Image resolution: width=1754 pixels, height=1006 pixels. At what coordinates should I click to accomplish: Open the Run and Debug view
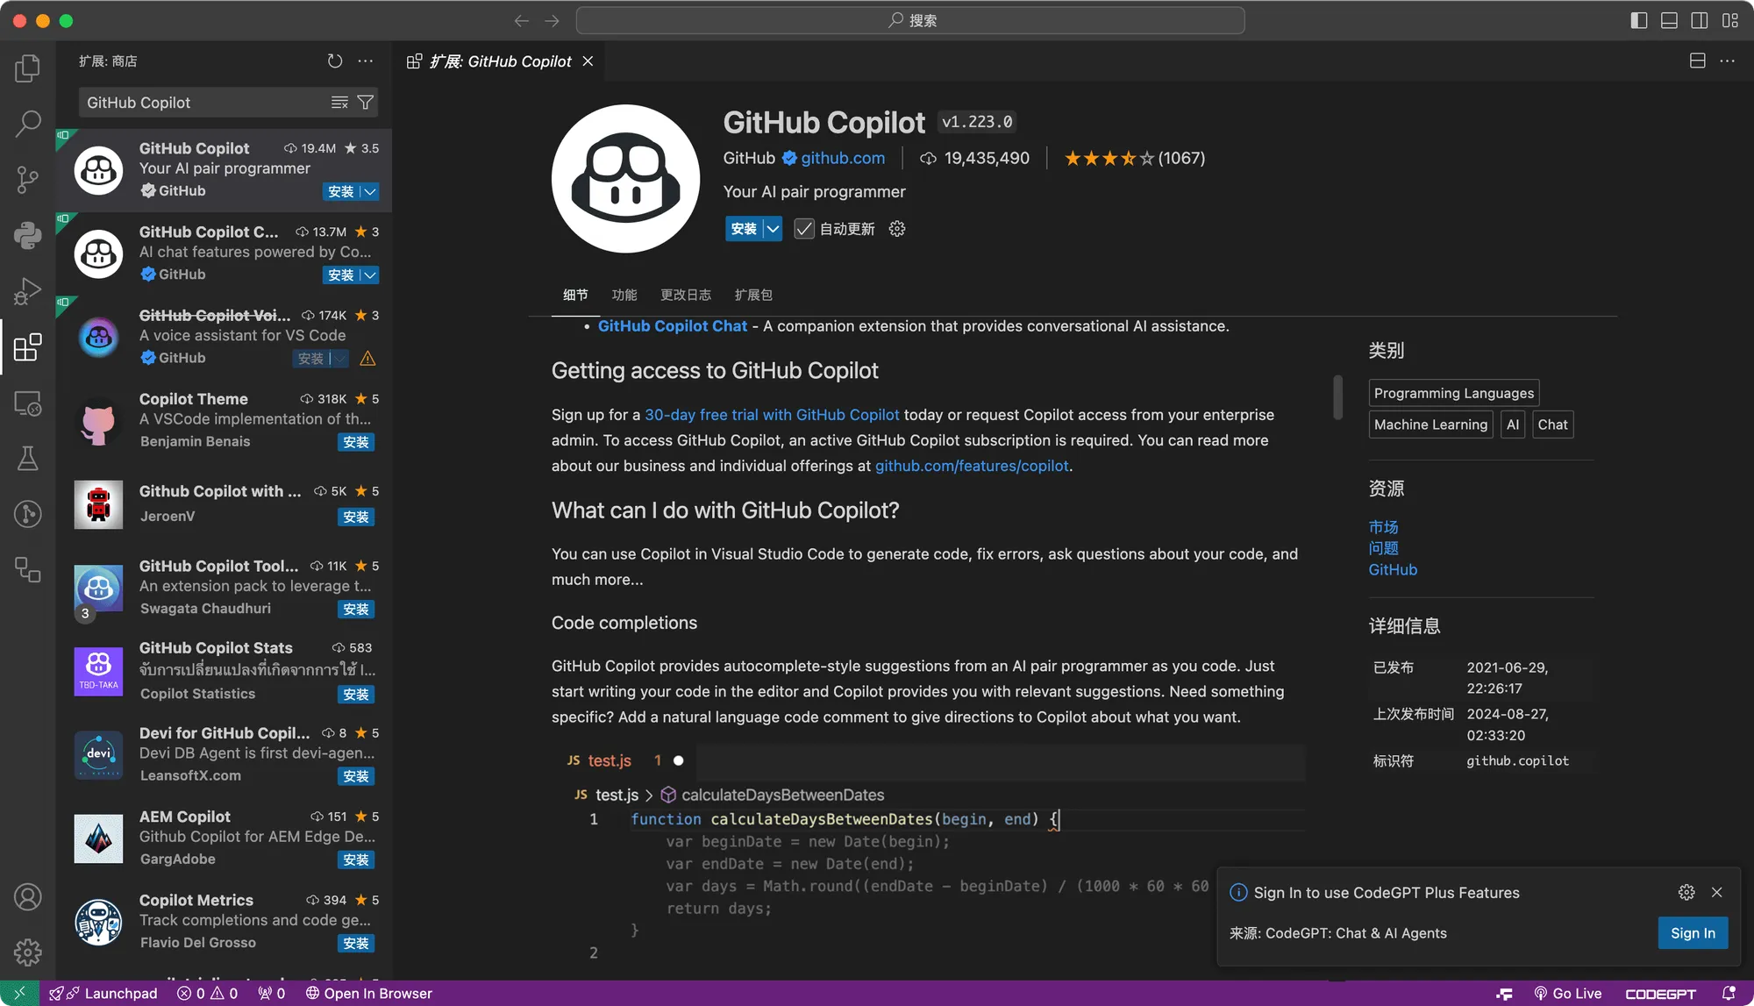(x=27, y=292)
